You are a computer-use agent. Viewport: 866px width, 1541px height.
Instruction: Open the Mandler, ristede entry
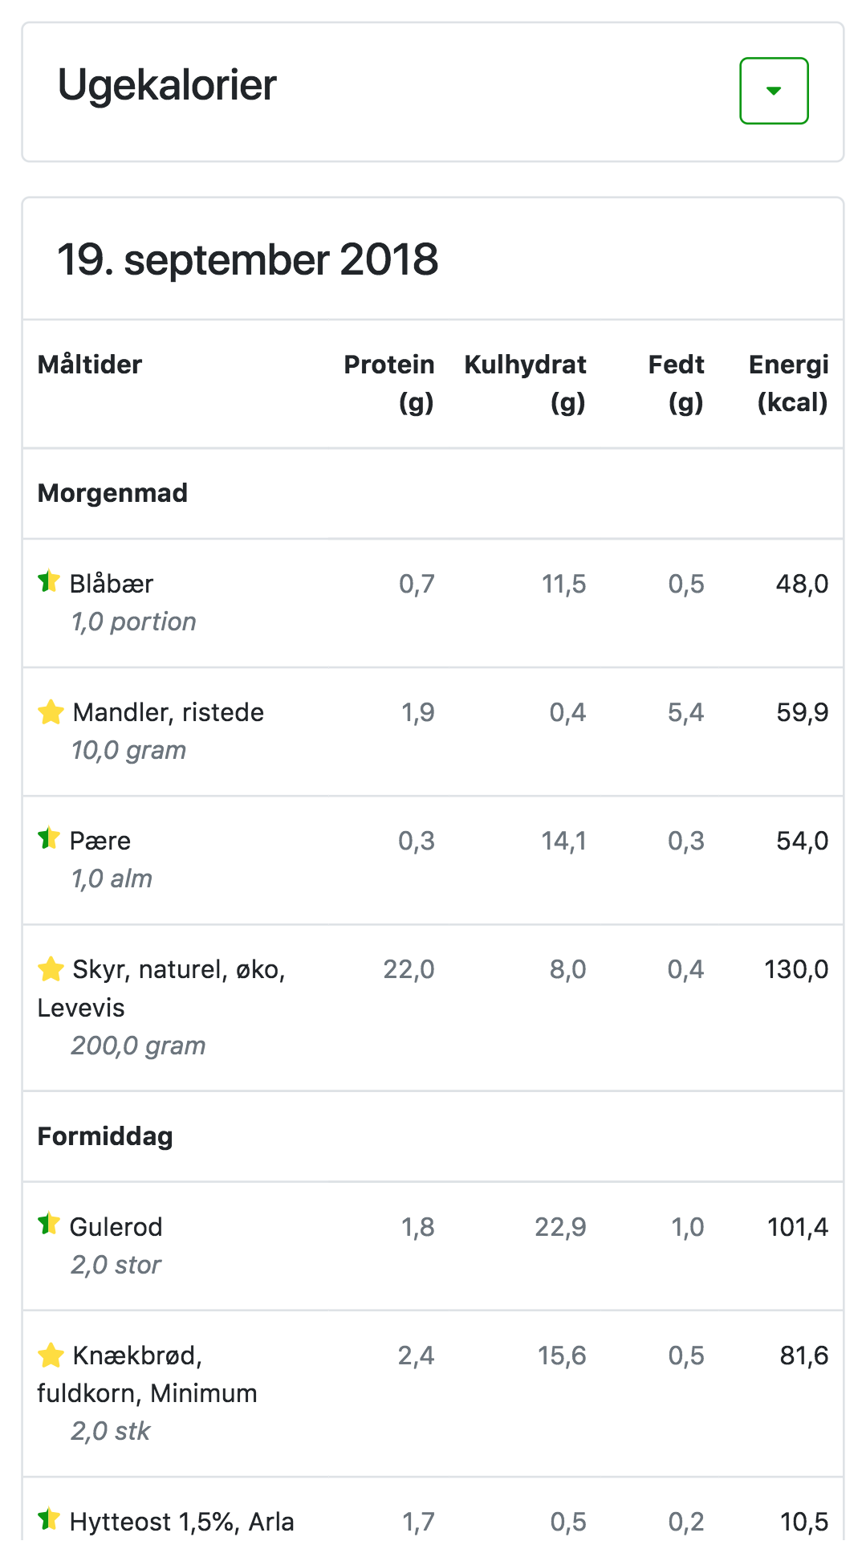click(x=169, y=712)
